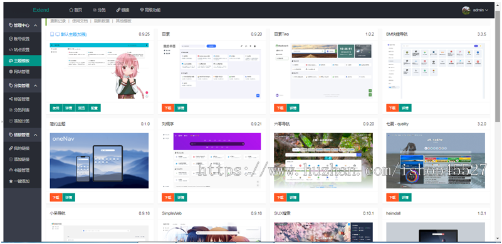Viewport: 502px width, 244px height.
Task: Click the Extend logo text
Action: coord(41,10)
